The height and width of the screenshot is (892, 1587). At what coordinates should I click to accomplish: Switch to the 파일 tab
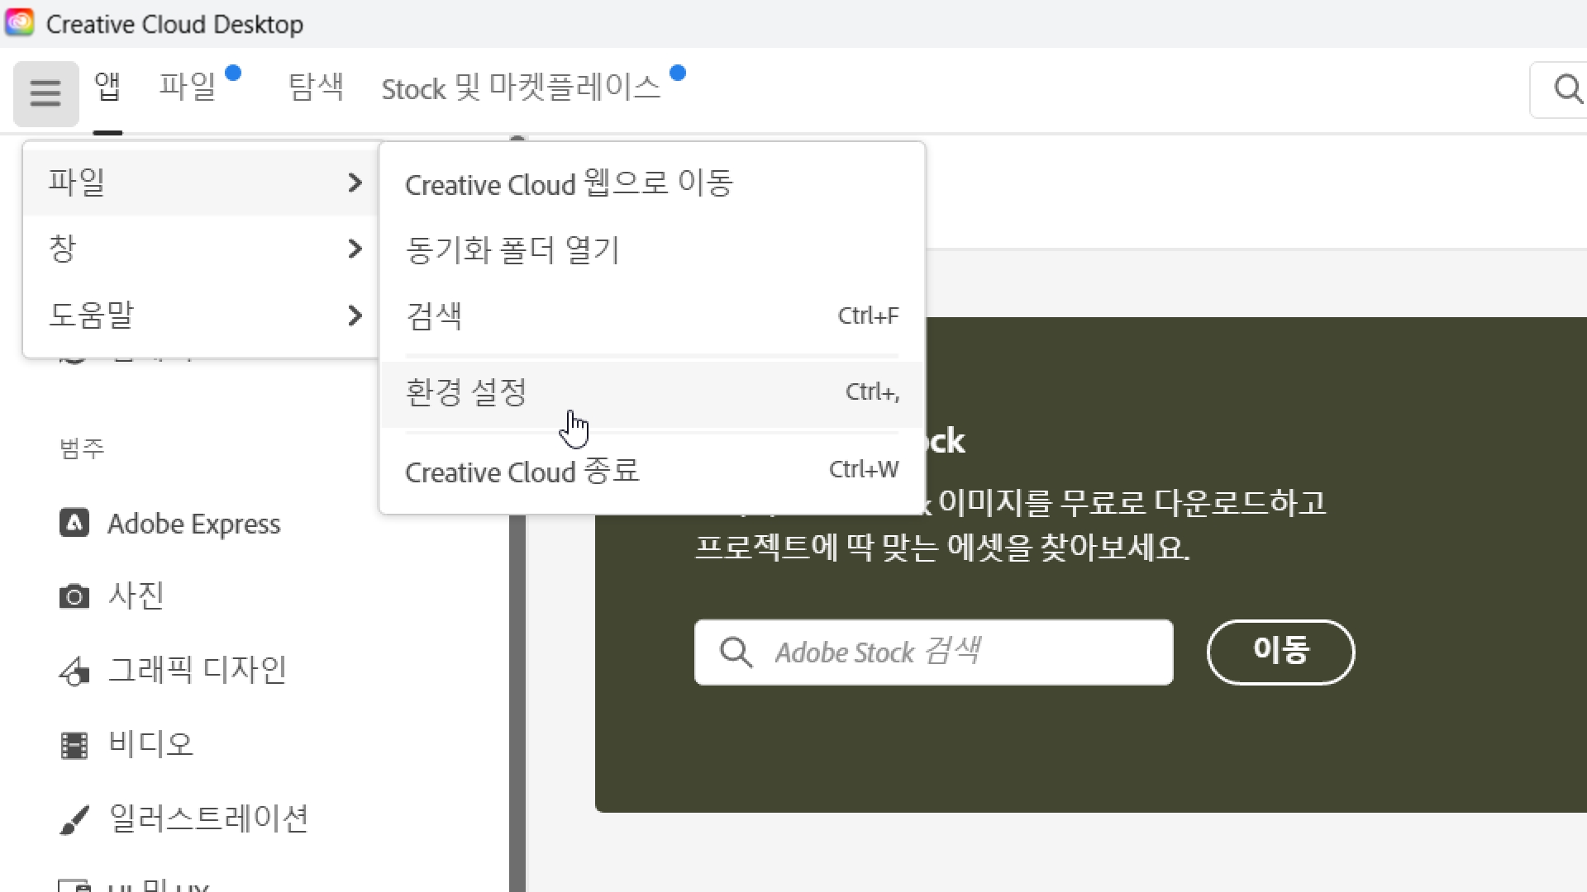pos(188,86)
